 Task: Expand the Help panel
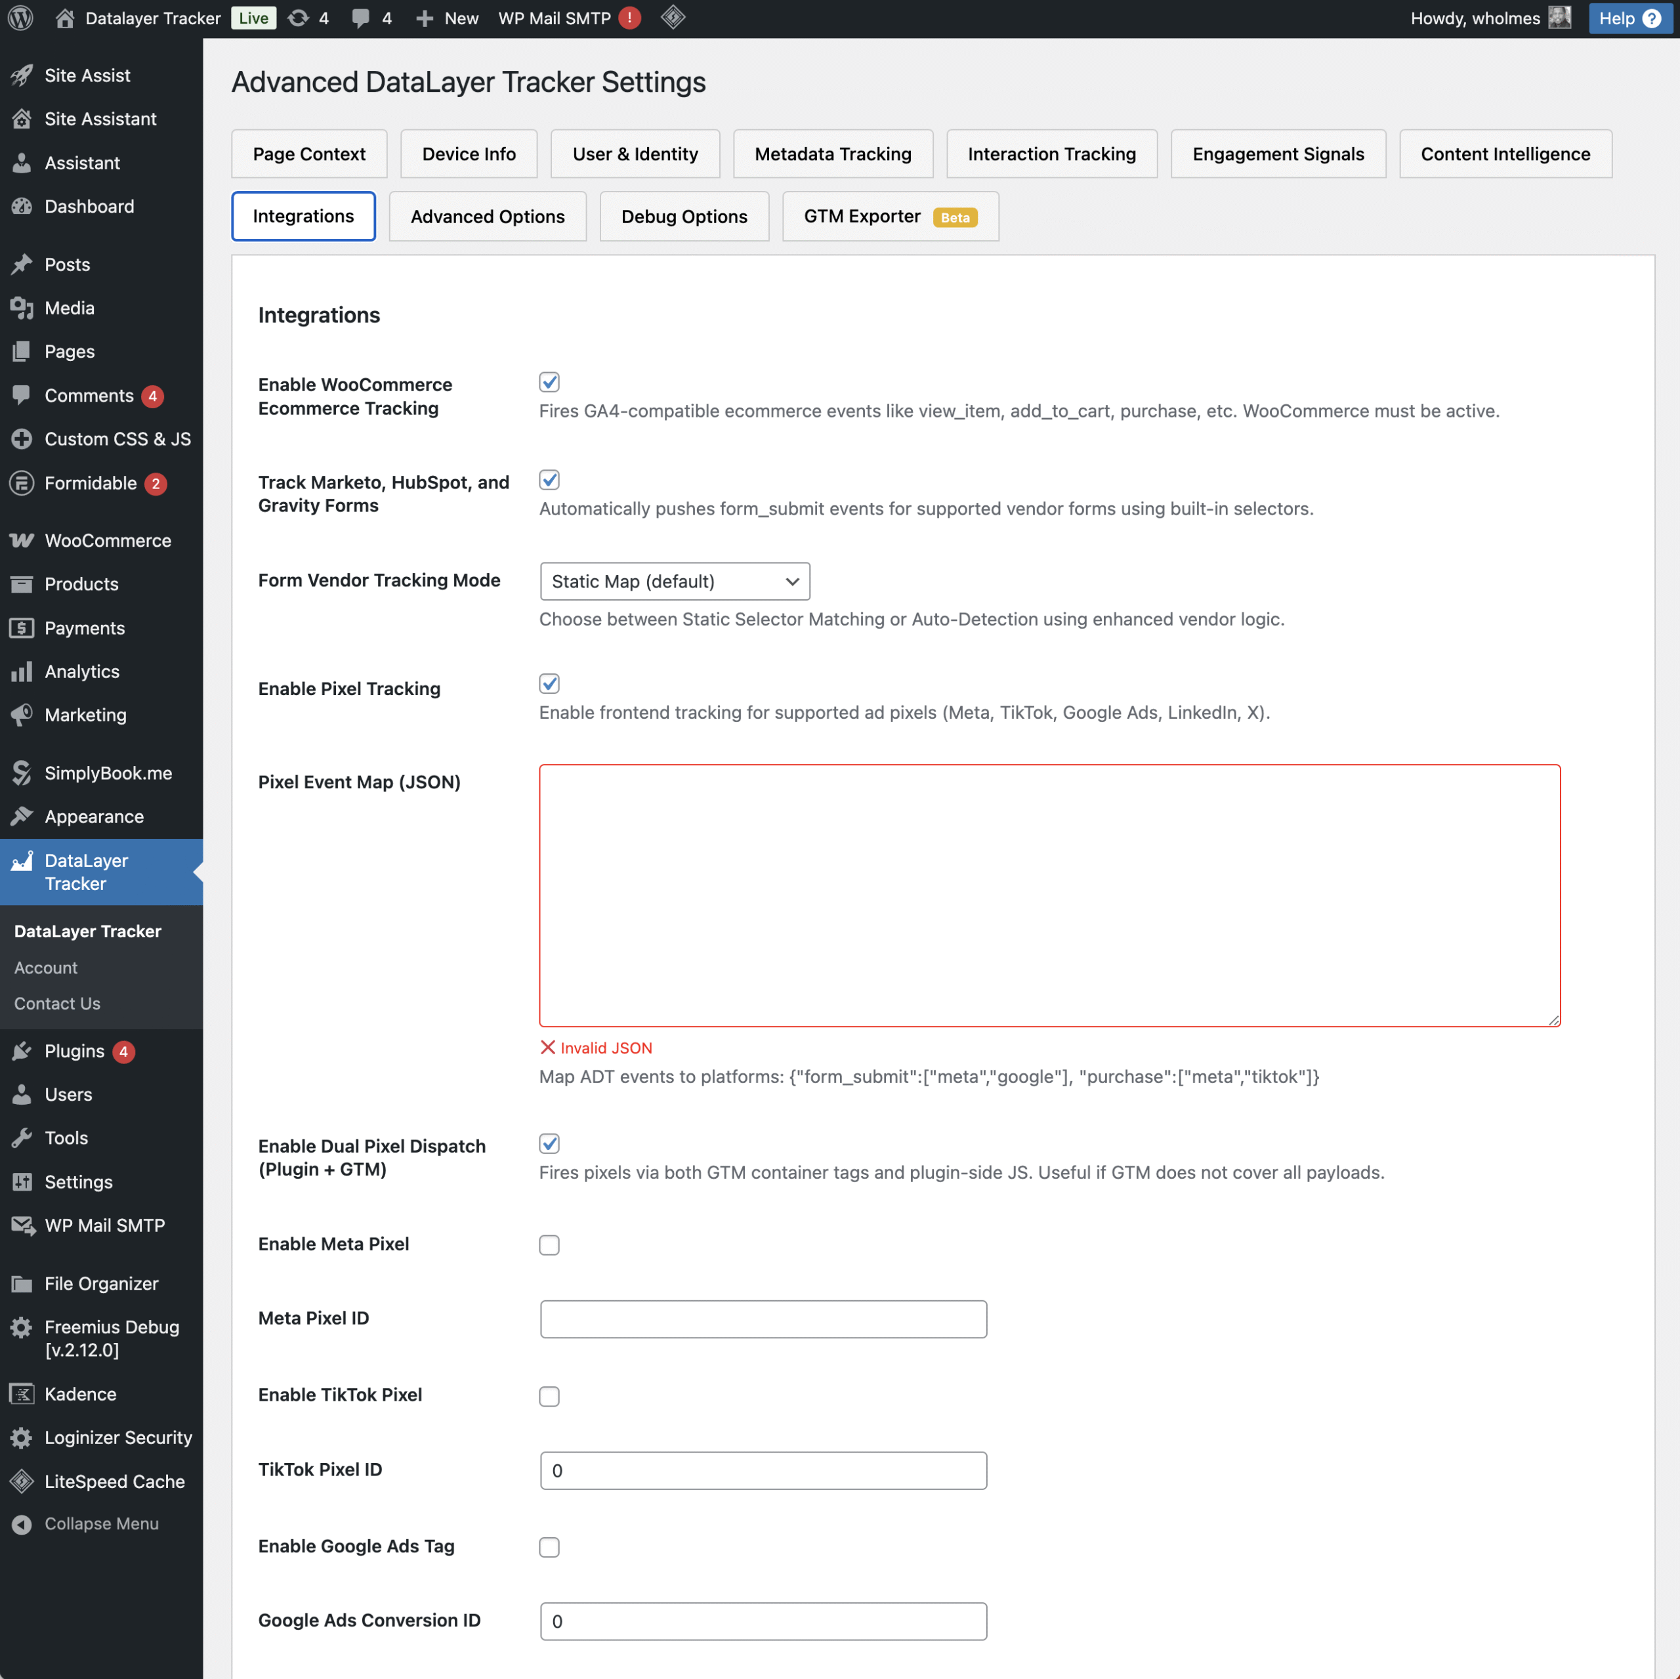(x=1629, y=18)
